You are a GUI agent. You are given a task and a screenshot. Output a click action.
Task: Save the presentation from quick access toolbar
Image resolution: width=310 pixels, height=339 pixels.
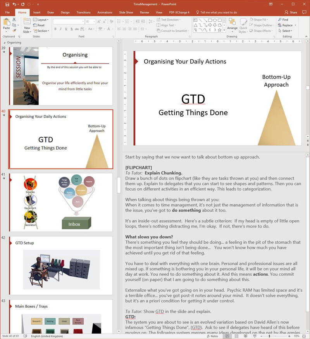click(x=7, y=4)
